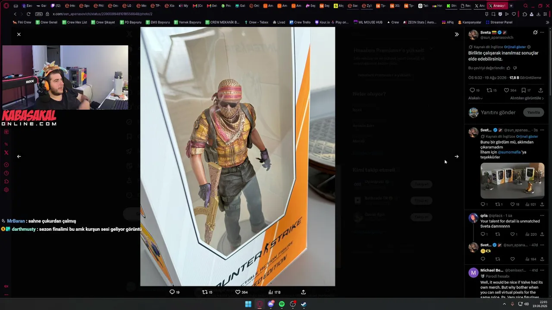
Task: Collapse the tweet sidebar with double chevron
Action: click(x=457, y=34)
